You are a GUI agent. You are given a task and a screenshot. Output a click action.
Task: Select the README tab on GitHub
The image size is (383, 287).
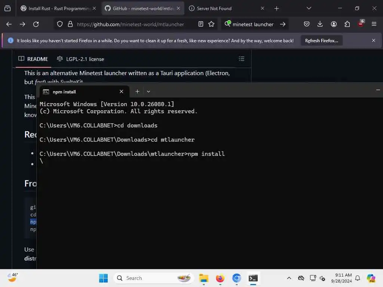[x=33, y=59]
